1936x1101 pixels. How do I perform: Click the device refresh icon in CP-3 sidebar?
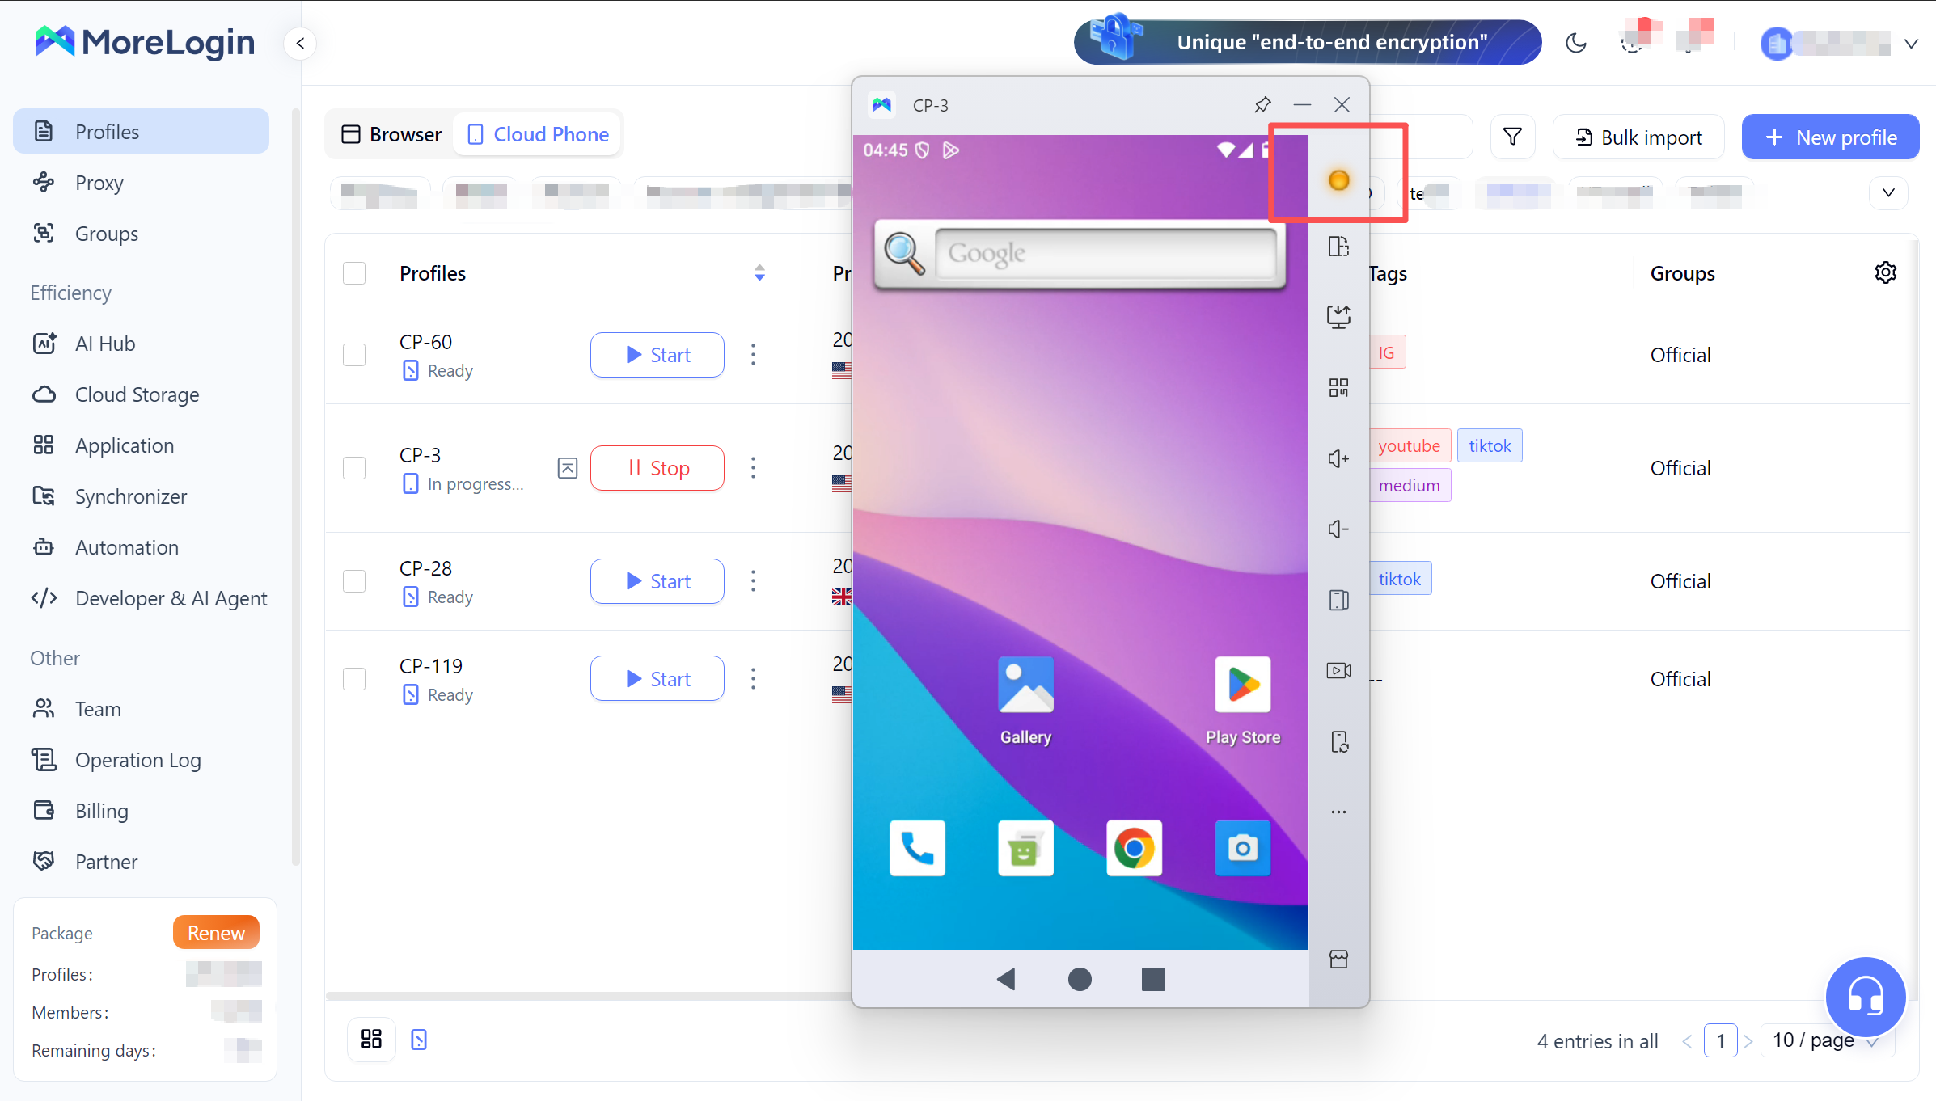point(1338,741)
